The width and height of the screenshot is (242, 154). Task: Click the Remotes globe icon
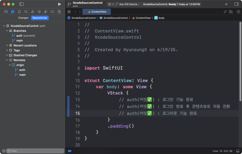pos(11,60)
